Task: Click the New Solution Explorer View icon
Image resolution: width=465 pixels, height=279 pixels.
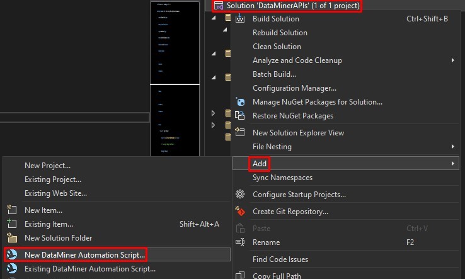Action: tap(240, 132)
